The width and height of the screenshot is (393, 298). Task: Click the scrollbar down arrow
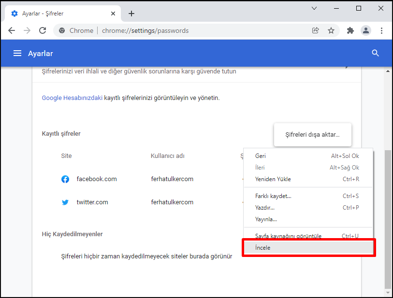pos(388,293)
